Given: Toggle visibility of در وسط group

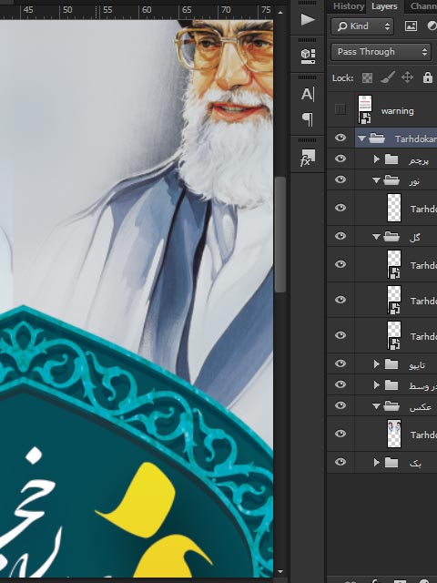Looking at the screenshot, I should click(x=340, y=384).
